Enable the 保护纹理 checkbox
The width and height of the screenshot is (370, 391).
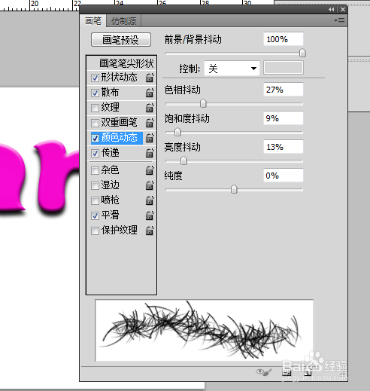click(95, 231)
